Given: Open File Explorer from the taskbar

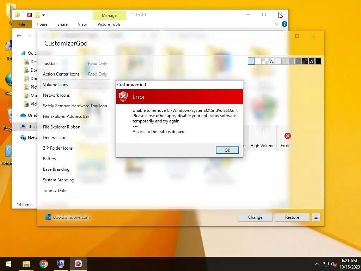Looking at the screenshot, I should coord(26,264).
